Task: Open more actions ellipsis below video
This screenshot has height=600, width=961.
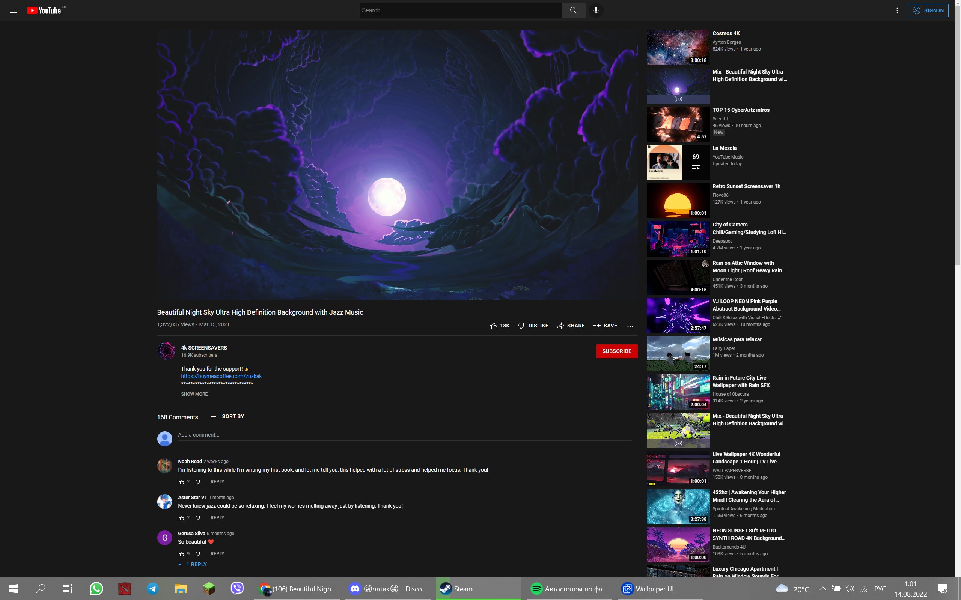Action: (x=630, y=326)
